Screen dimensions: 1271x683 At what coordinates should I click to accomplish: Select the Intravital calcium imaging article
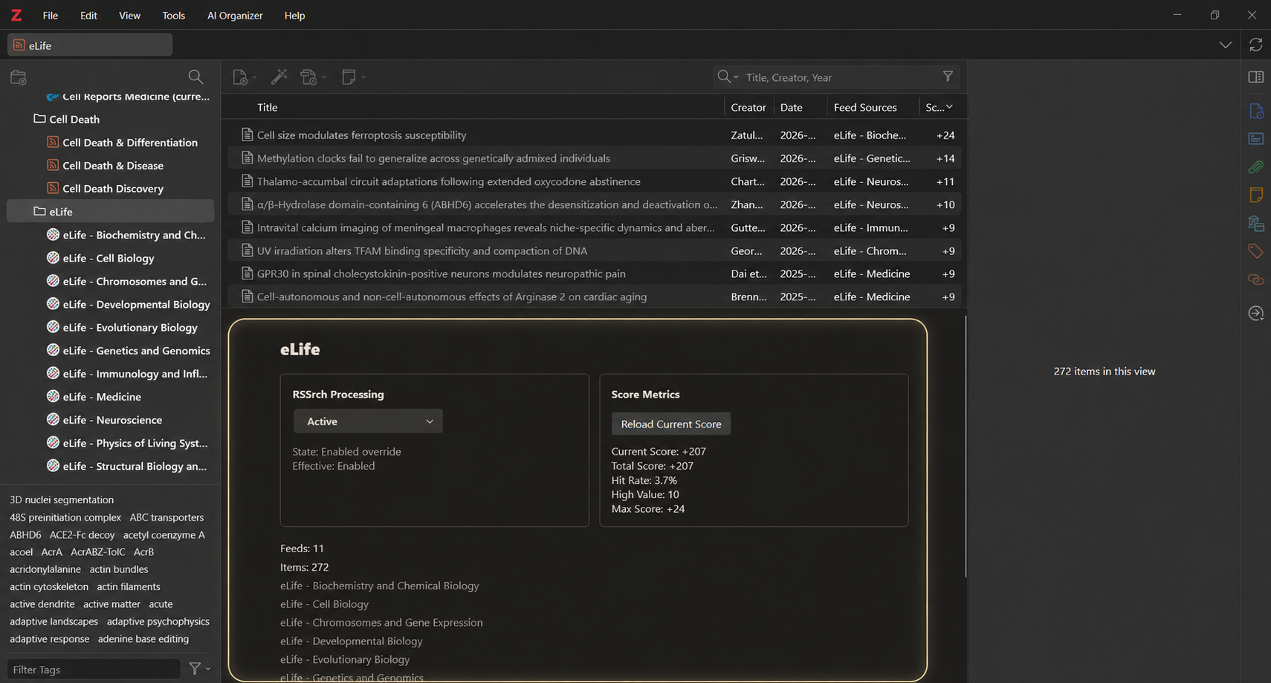click(595, 227)
